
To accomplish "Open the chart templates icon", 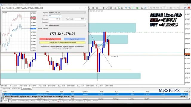I will point(145,8).
